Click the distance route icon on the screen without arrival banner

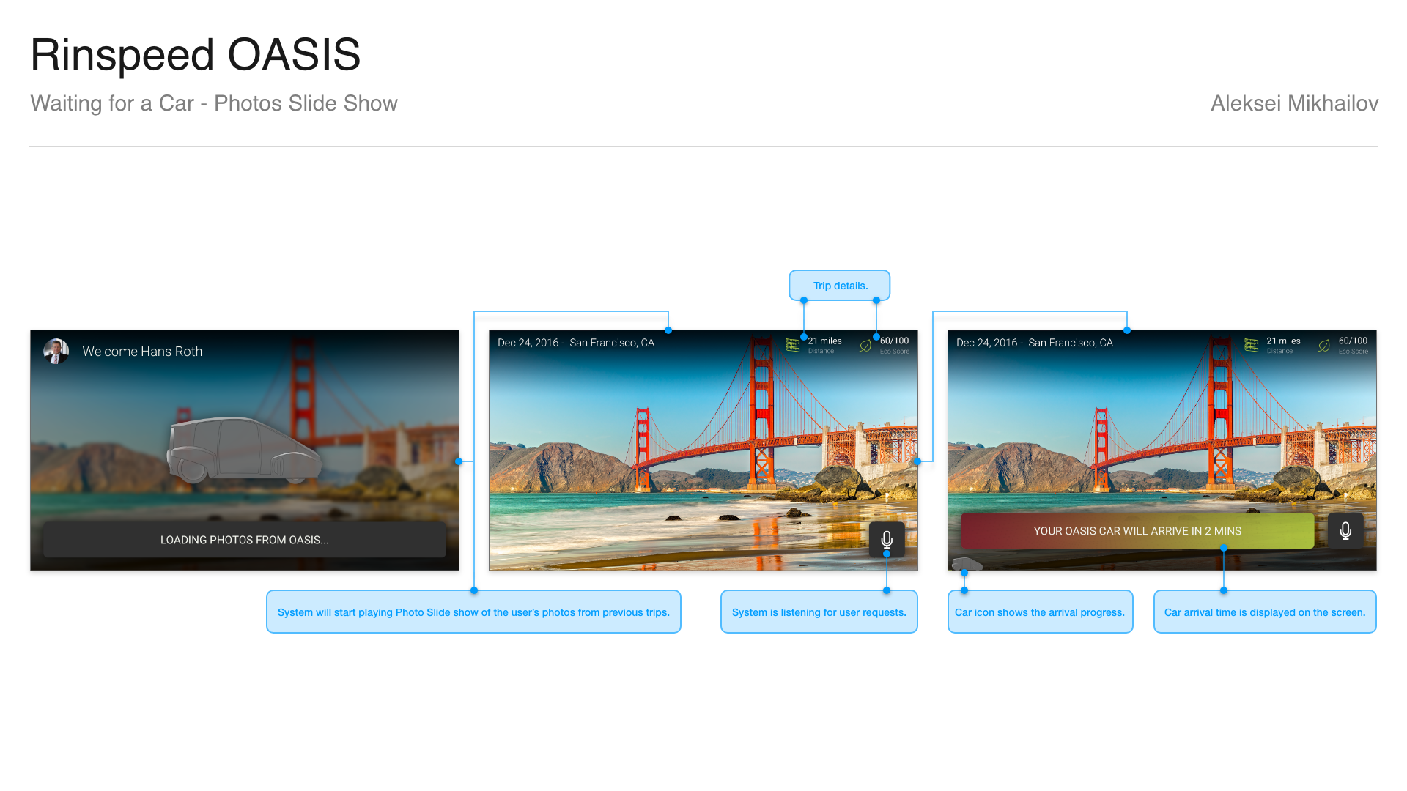tap(793, 345)
